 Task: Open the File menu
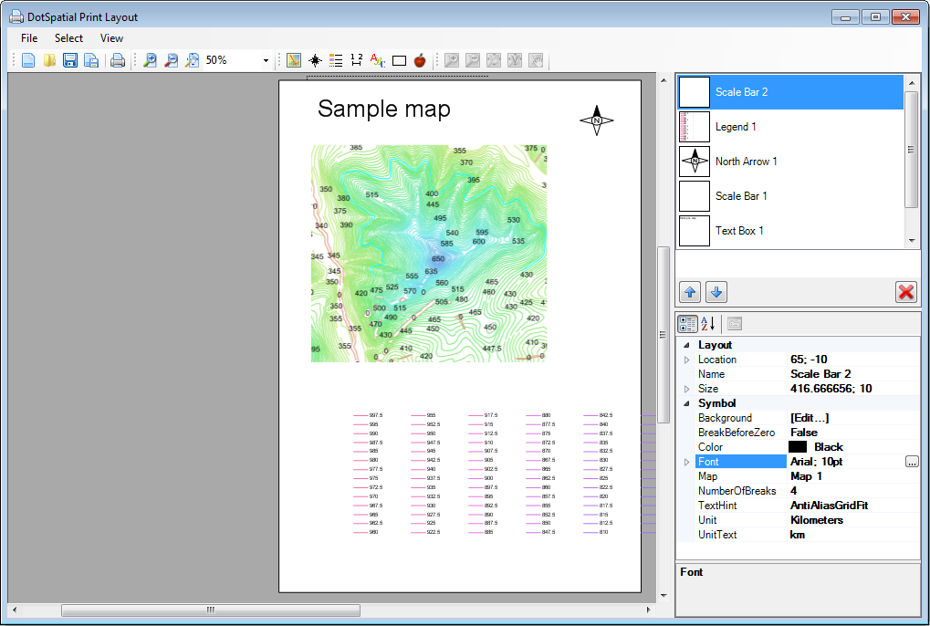(x=29, y=38)
